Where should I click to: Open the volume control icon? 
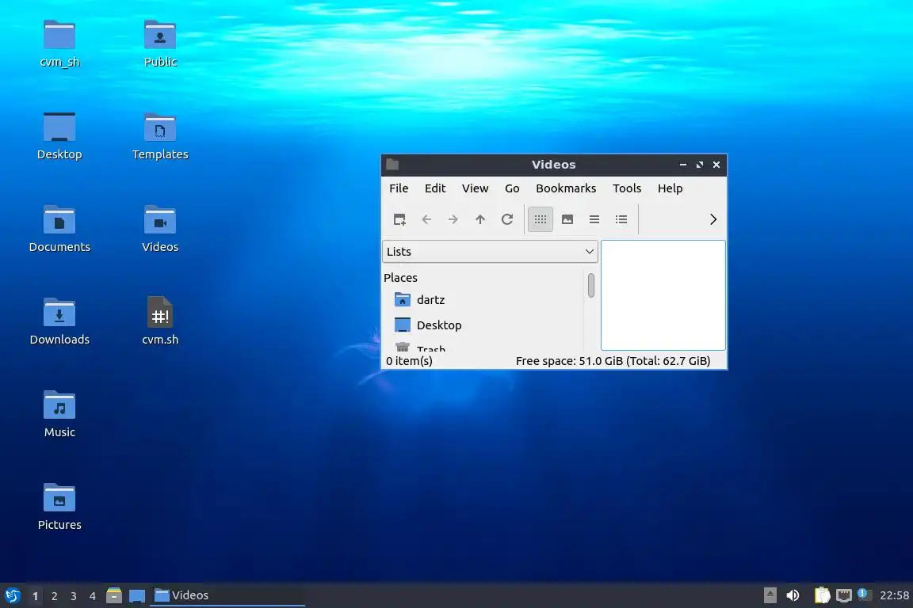[793, 595]
